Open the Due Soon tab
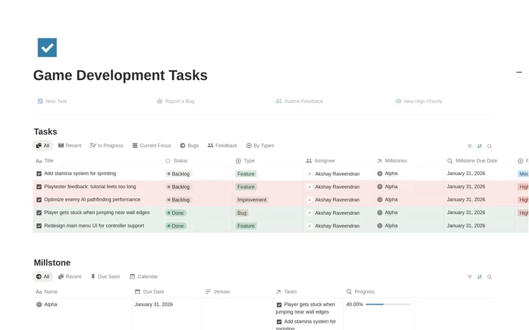The height and width of the screenshot is (330, 529). 105,277
